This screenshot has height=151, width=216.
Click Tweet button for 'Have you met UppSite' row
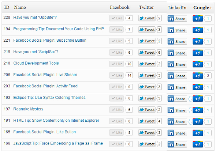[147, 18]
